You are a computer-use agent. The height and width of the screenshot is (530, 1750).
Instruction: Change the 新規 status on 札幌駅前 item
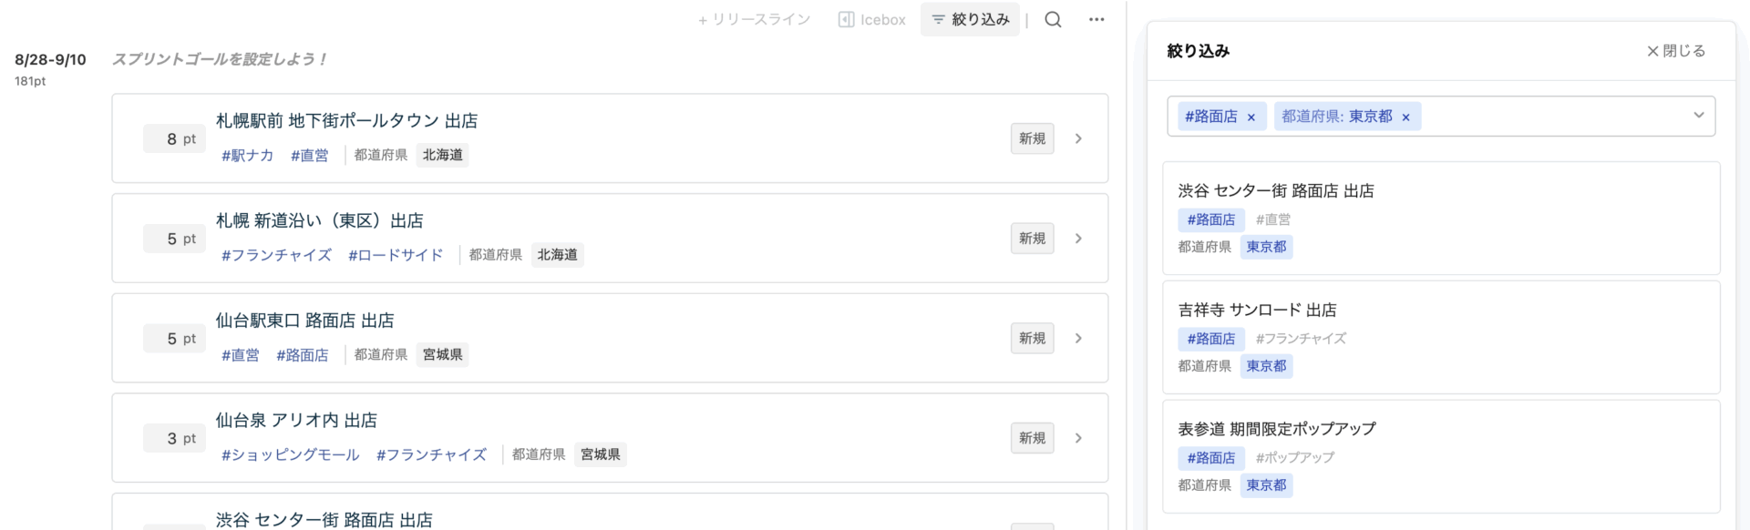click(x=1032, y=138)
